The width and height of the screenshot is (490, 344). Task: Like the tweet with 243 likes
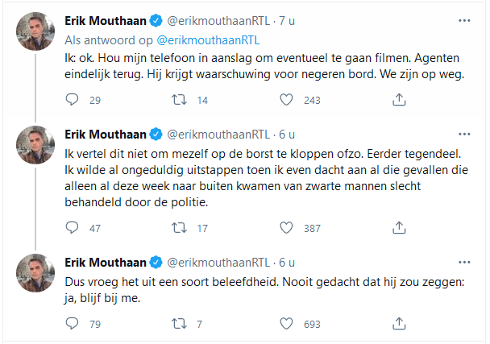[288, 100]
